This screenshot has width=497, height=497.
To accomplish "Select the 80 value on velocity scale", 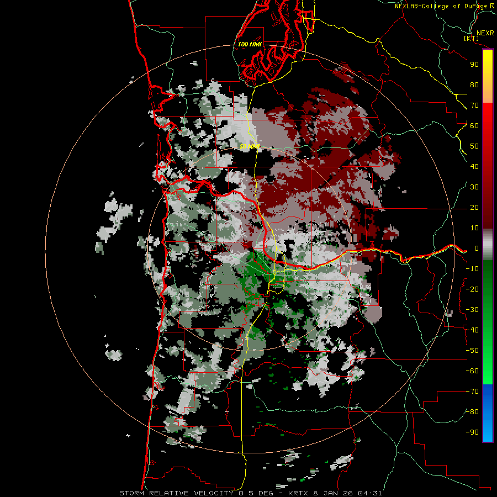I will (474, 84).
